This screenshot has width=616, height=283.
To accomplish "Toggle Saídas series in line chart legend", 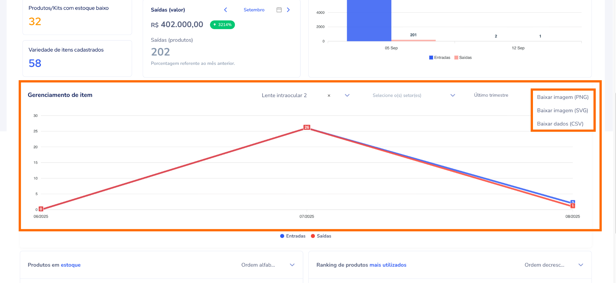I will [321, 236].
